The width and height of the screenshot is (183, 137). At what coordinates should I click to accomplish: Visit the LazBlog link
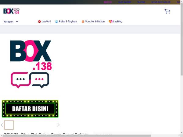pyautogui.click(x=116, y=21)
